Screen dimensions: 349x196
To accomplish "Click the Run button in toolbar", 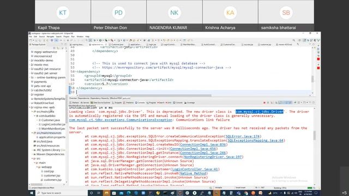I will 100,40.
